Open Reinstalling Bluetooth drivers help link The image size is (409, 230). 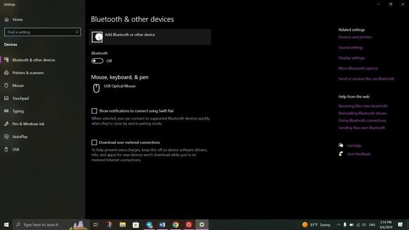[362, 113]
